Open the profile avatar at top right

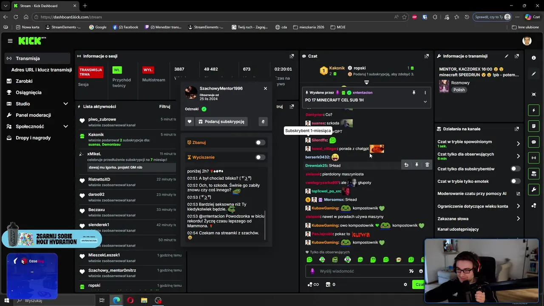pos(527,41)
